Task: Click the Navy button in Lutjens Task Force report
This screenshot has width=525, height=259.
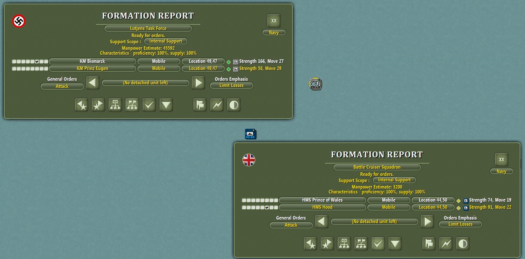Action: [x=274, y=33]
